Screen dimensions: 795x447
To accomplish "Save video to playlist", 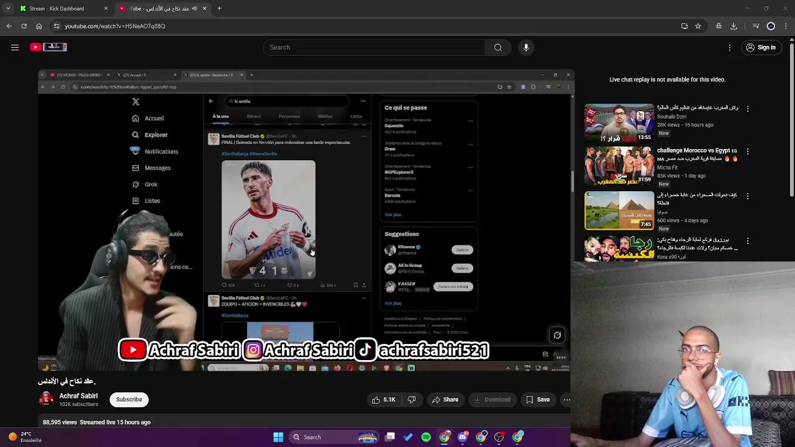I will point(538,400).
